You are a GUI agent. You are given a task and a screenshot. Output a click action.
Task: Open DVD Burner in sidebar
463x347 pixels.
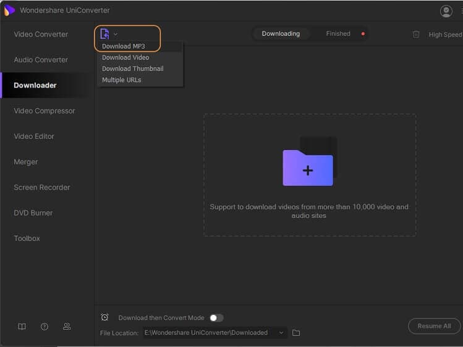[33, 213]
